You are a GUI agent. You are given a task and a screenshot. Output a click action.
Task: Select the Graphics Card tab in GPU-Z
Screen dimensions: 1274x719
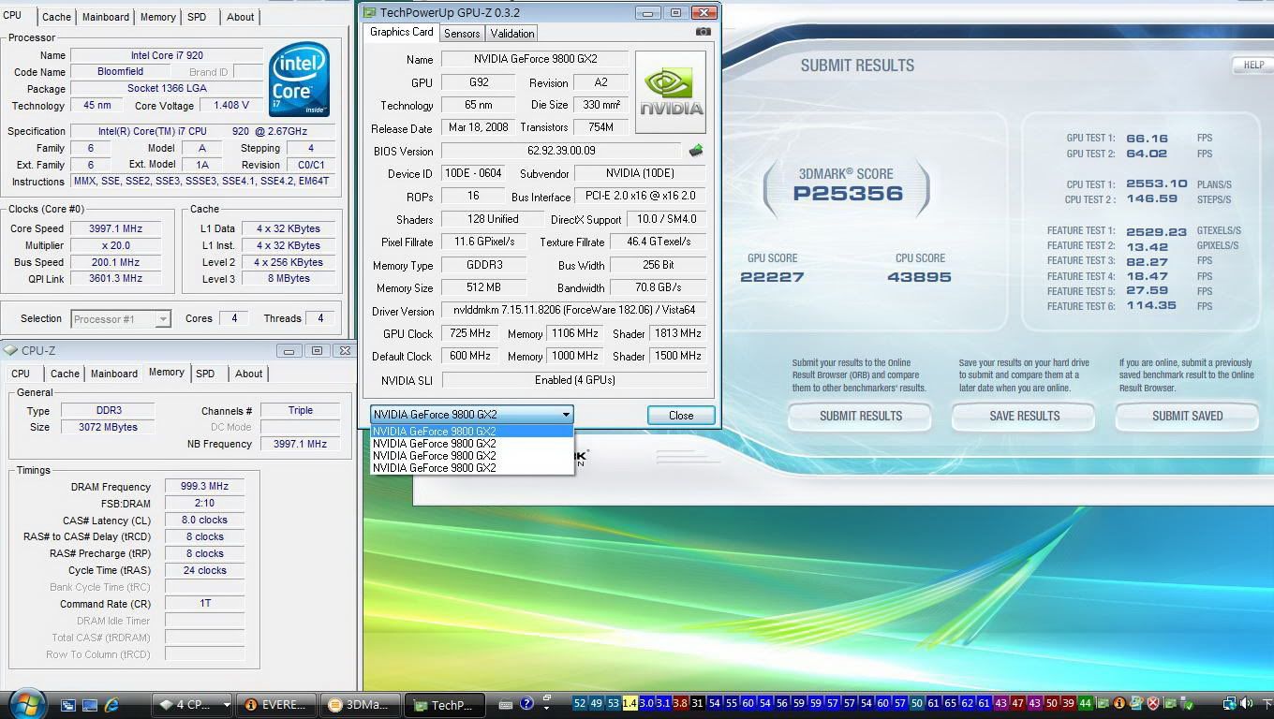click(x=402, y=32)
